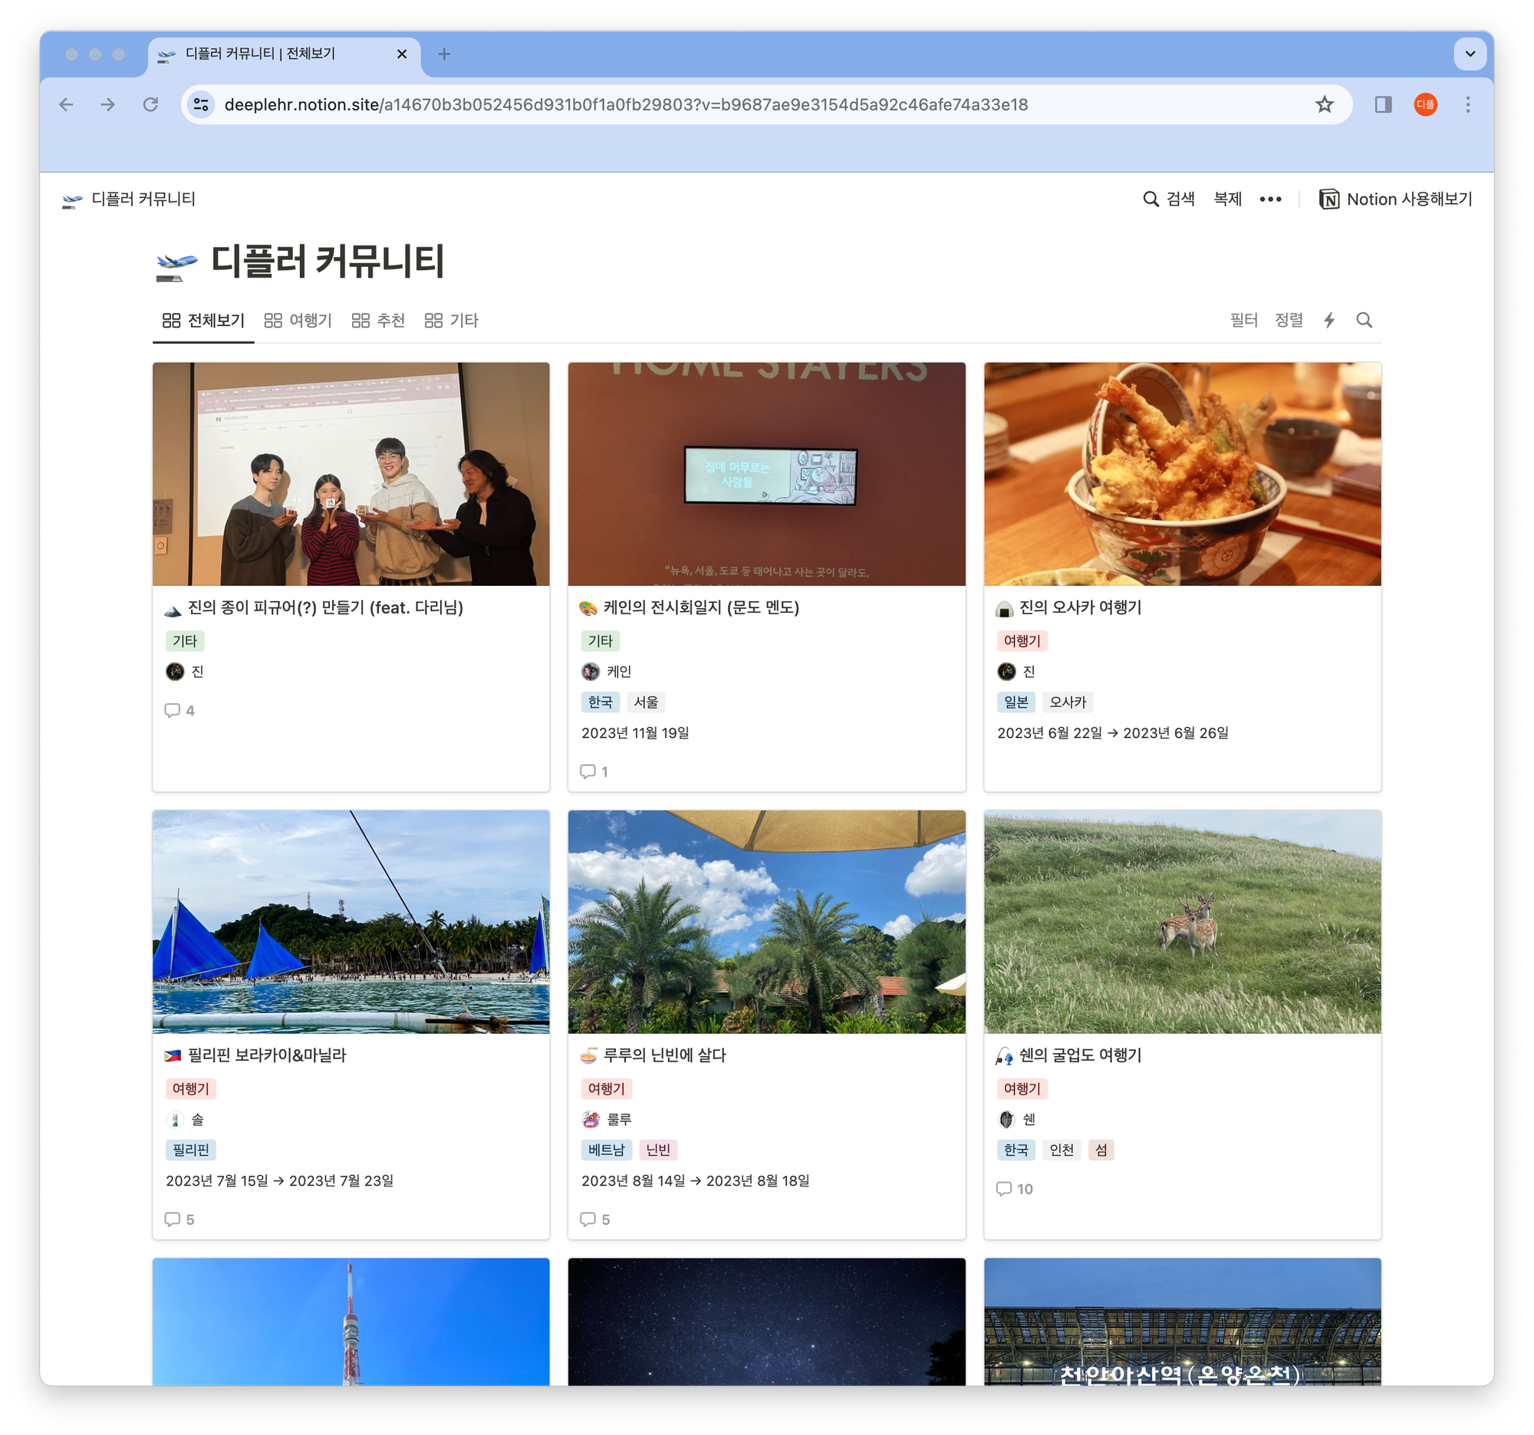The height and width of the screenshot is (1435, 1534).
Task: Open the Chrome three-dot menu
Action: pyautogui.click(x=1467, y=104)
